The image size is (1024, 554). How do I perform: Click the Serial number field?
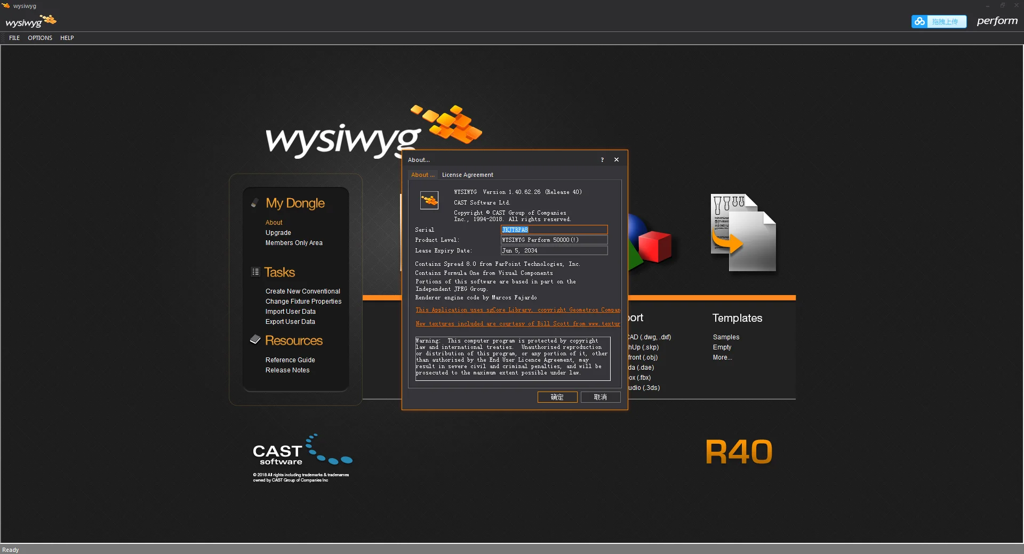point(554,230)
